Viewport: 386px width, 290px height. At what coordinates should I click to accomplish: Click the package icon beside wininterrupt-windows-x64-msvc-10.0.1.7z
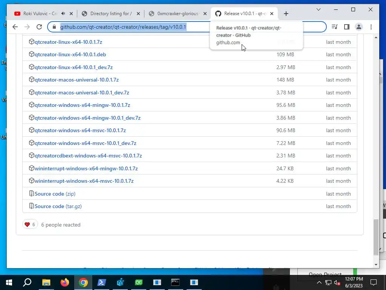point(32,181)
